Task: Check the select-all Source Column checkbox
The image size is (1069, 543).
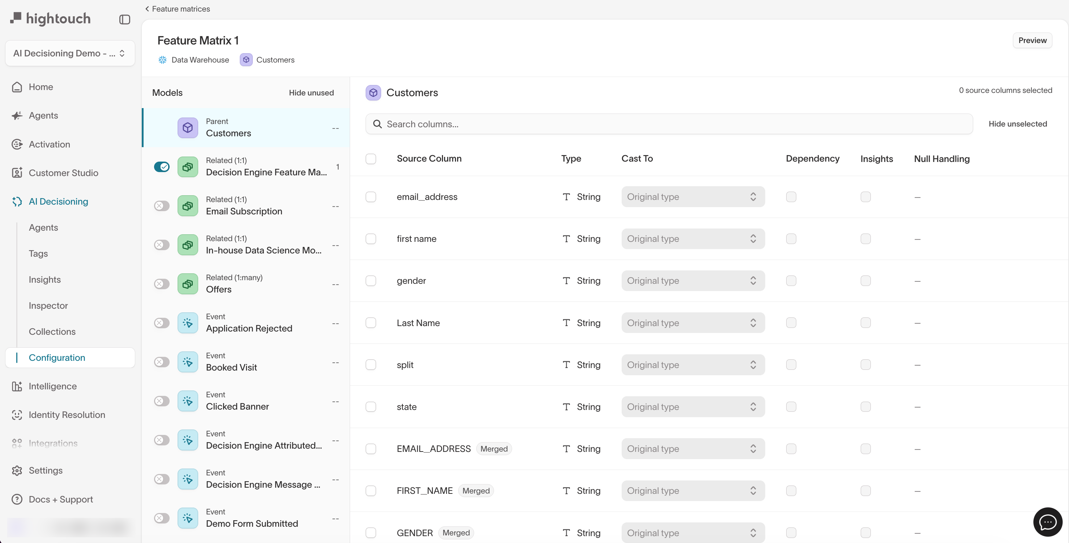Action: [371, 158]
